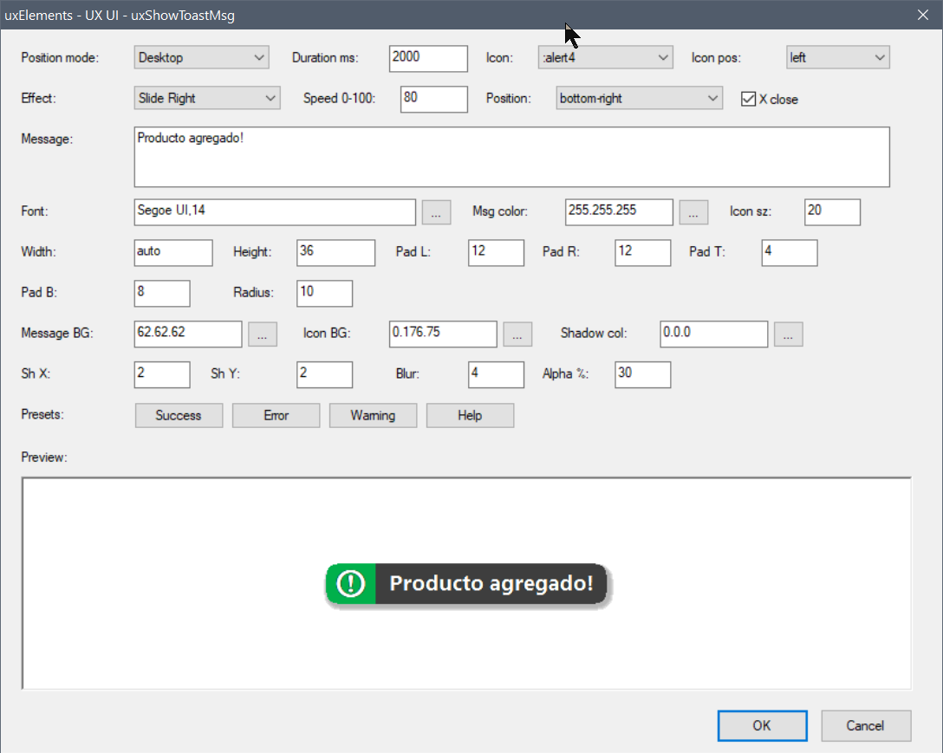Click into the Message text area
This screenshot has width=943, height=753.
(511, 156)
